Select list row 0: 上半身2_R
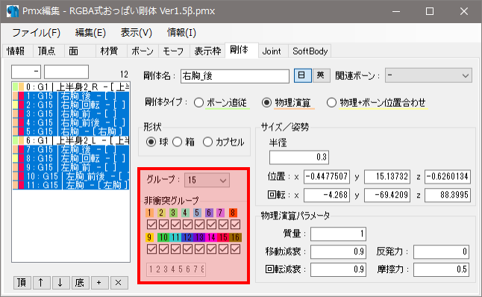 coord(71,87)
